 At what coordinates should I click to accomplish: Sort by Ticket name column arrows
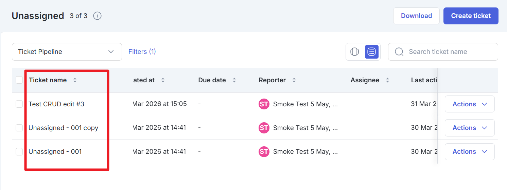point(75,80)
